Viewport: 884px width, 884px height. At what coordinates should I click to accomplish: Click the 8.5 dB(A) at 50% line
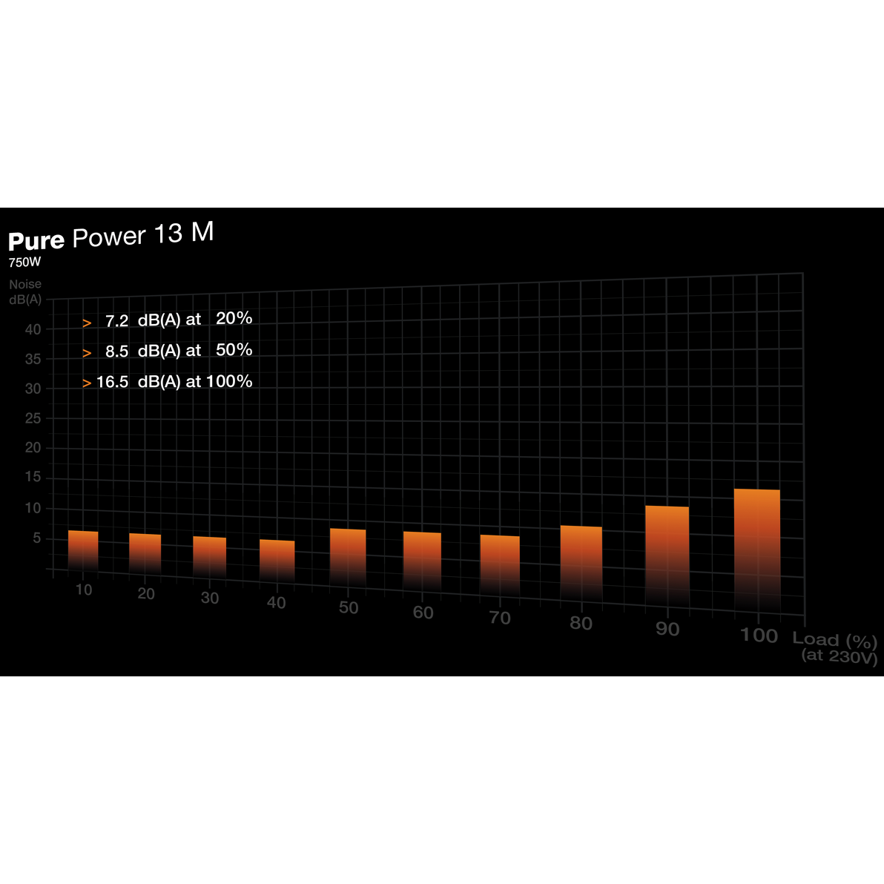click(x=178, y=350)
